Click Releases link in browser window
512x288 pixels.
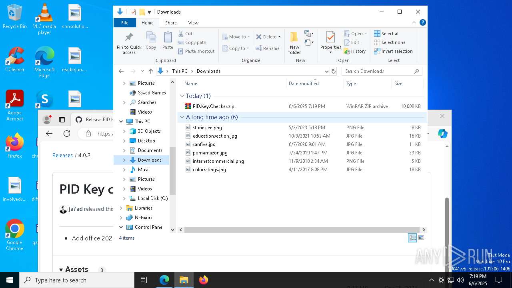click(x=62, y=155)
